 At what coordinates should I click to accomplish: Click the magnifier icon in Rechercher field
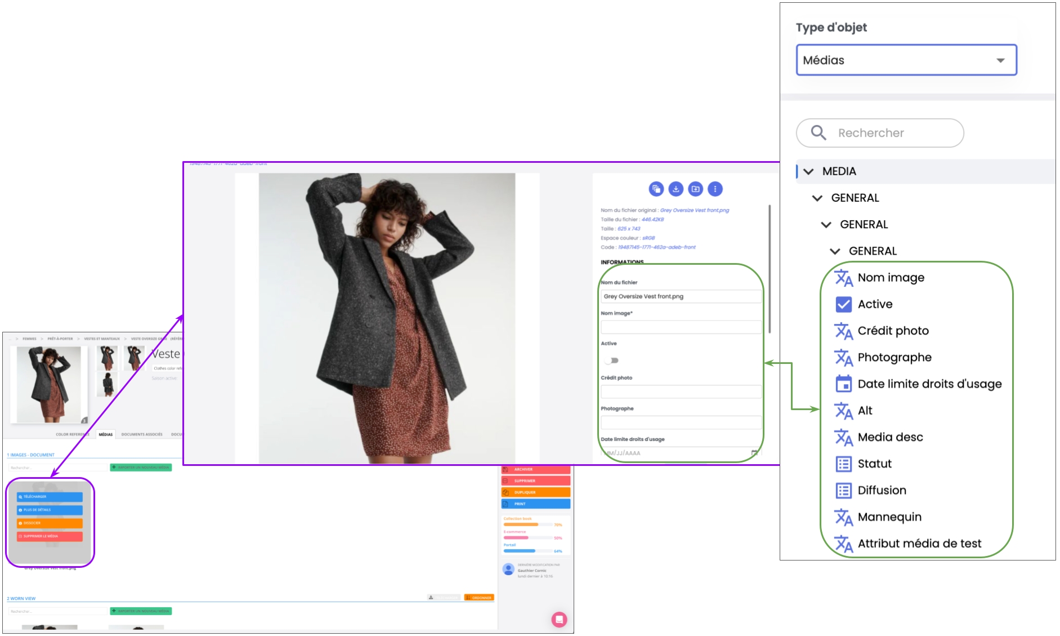click(818, 133)
